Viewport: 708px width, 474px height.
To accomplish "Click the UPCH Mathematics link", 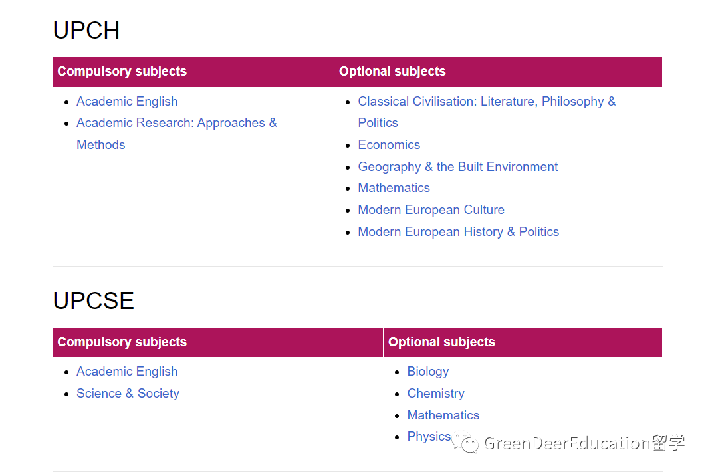I will pyautogui.click(x=394, y=188).
